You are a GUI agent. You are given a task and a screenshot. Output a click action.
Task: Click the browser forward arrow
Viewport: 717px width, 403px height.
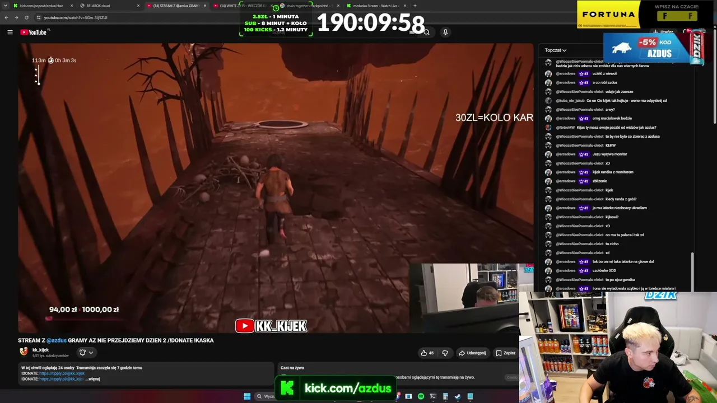[x=16, y=17]
